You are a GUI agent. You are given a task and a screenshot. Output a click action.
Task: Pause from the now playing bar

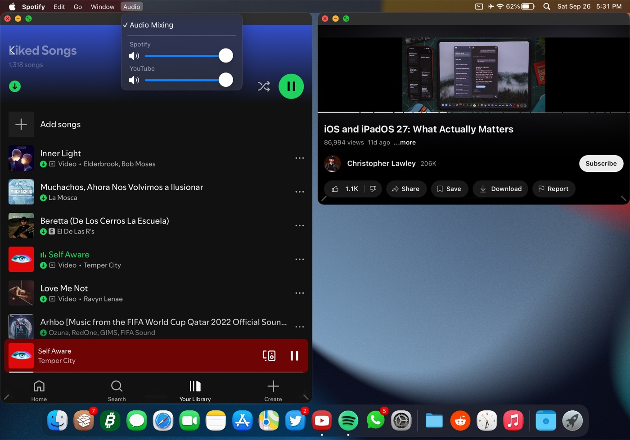tap(294, 355)
